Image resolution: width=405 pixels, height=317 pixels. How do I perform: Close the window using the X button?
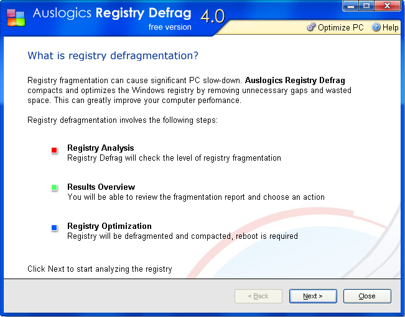coord(387,6)
